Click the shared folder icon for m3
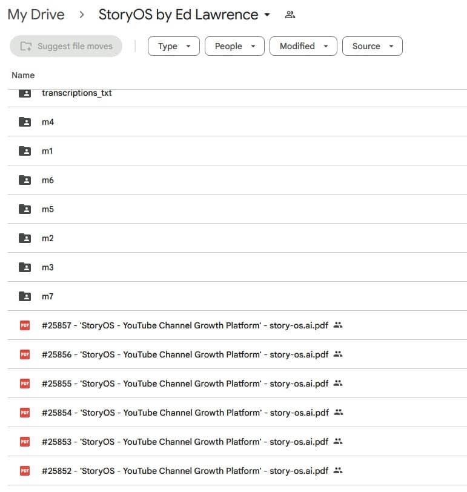This screenshot has width=467, height=492. coord(25,267)
